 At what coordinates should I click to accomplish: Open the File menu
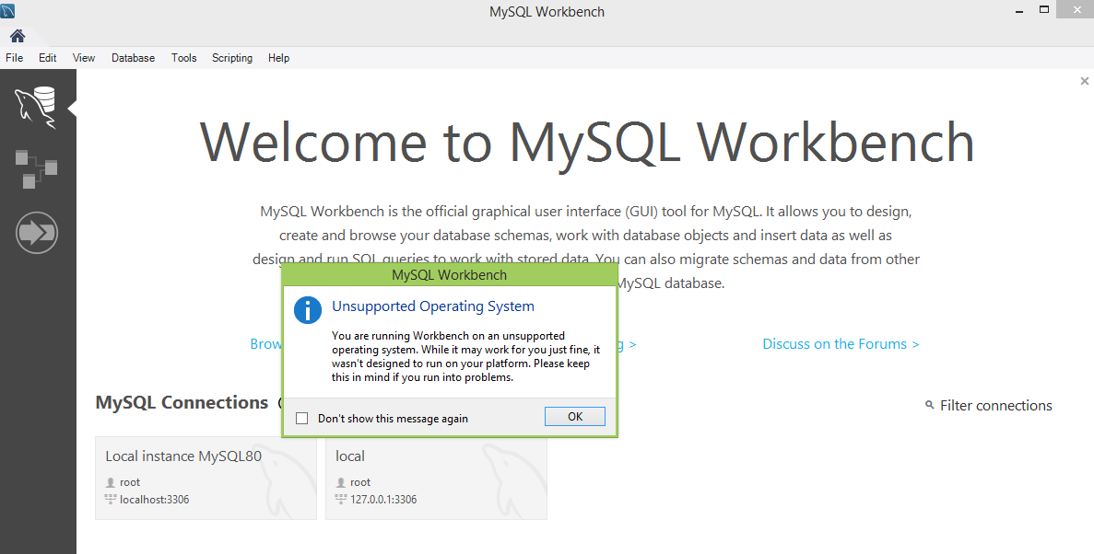(x=14, y=58)
